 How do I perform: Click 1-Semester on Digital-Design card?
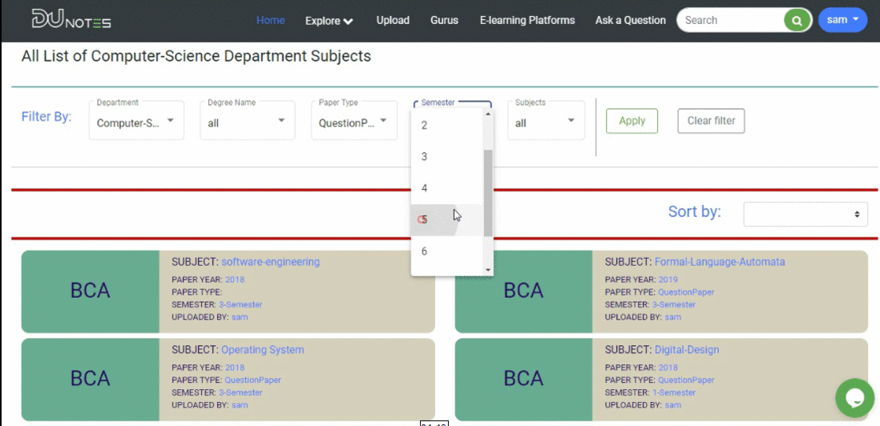click(x=673, y=392)
